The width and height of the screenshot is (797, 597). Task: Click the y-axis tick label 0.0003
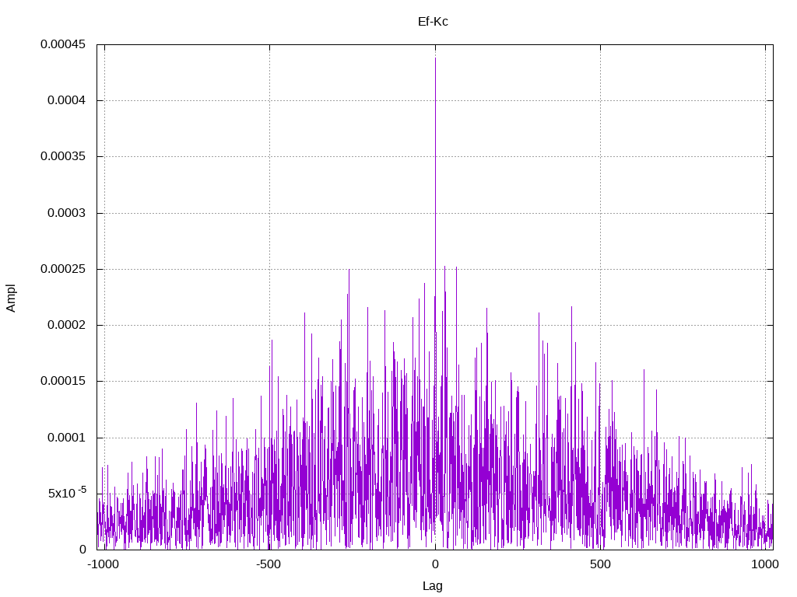(x=67, y=213)
